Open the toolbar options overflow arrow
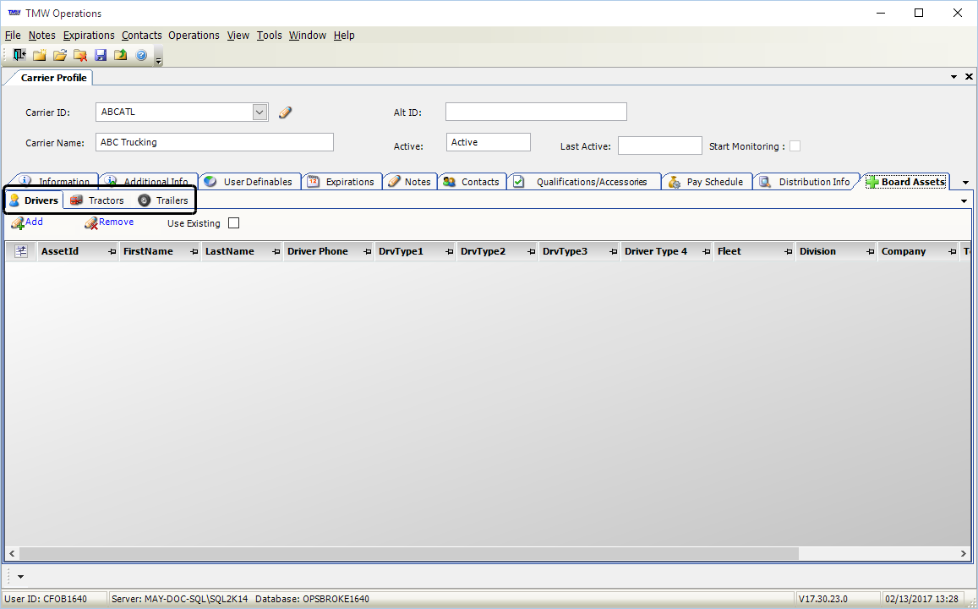 point(158,61)
